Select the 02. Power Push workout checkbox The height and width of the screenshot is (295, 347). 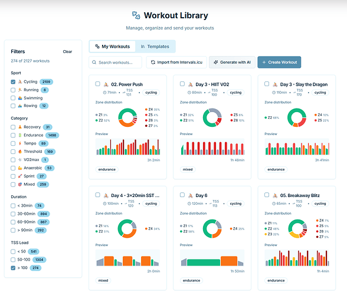coord(97,84)
